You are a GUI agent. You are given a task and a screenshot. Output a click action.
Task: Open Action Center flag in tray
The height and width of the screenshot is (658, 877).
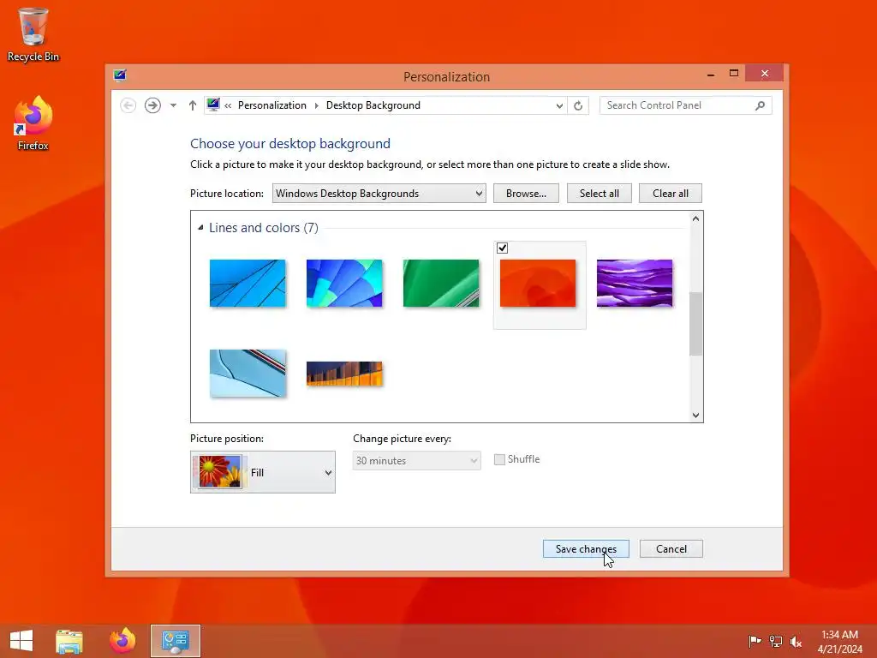[755, 641]
